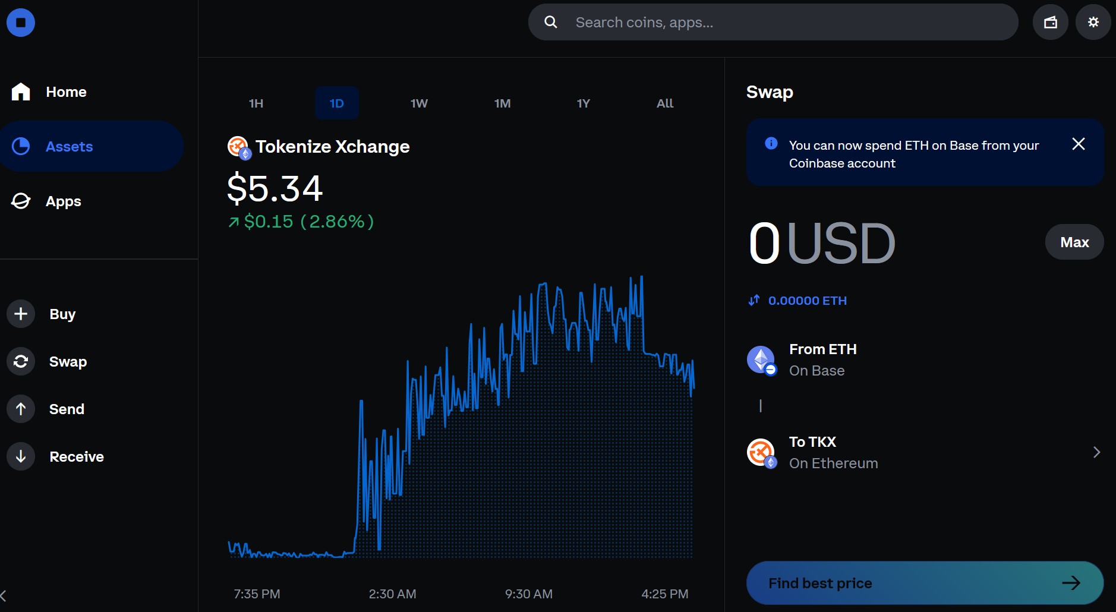Click the Buy plus icon
The height and width of the screenshot is (612, 1116).
tap(21, 314)
